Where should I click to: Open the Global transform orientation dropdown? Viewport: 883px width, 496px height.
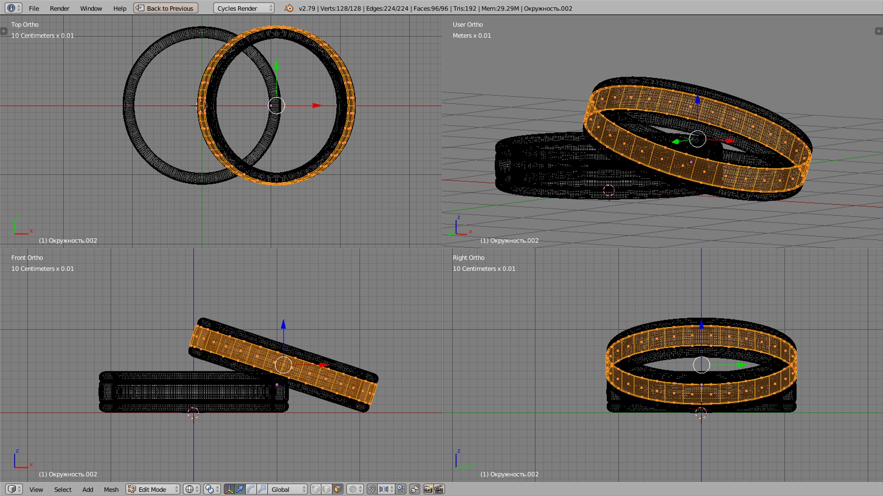point(288,489)
